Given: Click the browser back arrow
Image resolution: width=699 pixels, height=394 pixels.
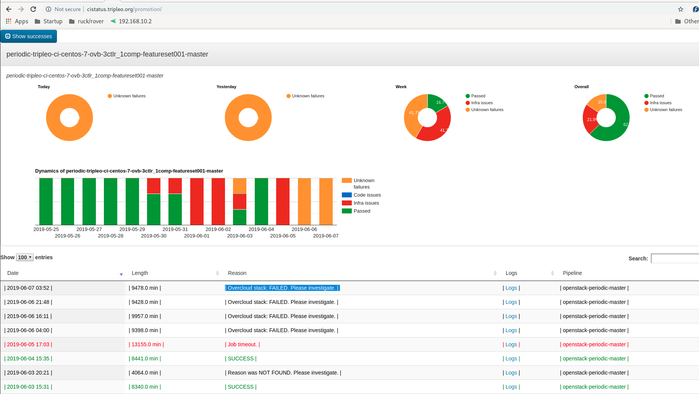Looking at the screenshot, I should (9, 9).
